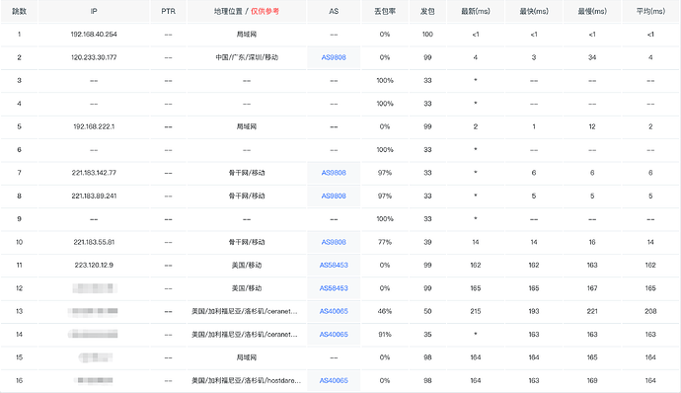The height and width of the screenshot is (393, 681).
Task: Click the PTR column header
Action: 169,11
